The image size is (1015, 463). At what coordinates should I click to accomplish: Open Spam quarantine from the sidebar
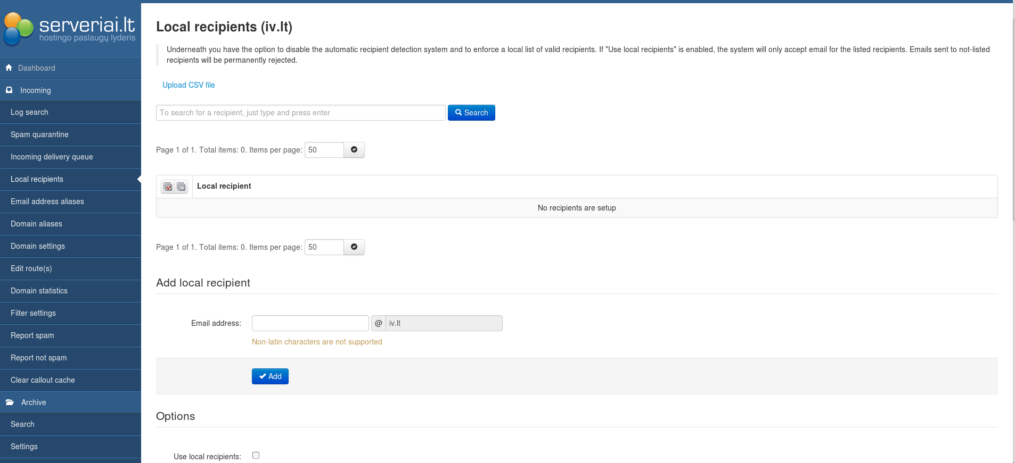(x=39, y=134)
